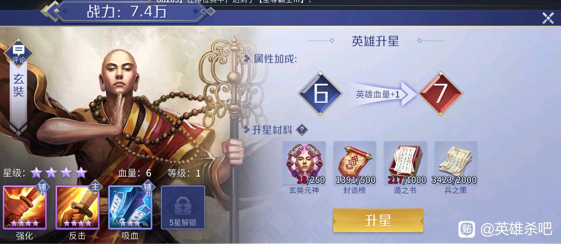Open the question mark help beside 升星材料
The image size is (561, 244).
(302, 130)
